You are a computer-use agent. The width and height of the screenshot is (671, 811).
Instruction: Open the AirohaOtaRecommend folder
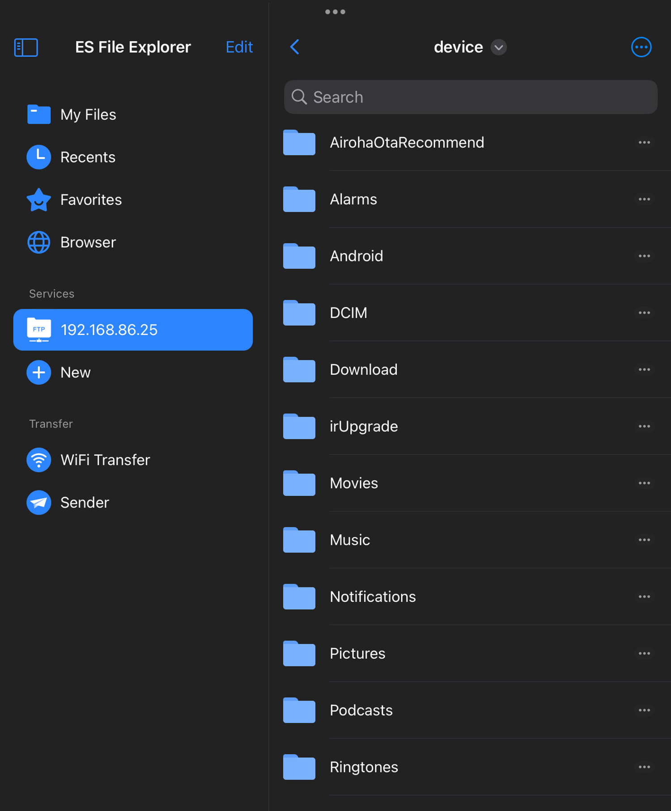point(470,143)
